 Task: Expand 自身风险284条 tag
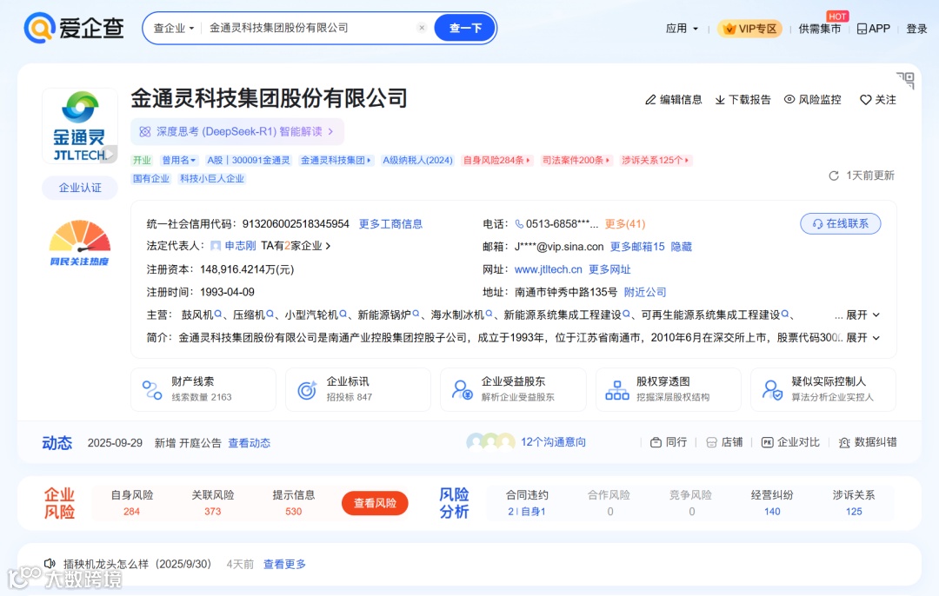coord(496,161)
